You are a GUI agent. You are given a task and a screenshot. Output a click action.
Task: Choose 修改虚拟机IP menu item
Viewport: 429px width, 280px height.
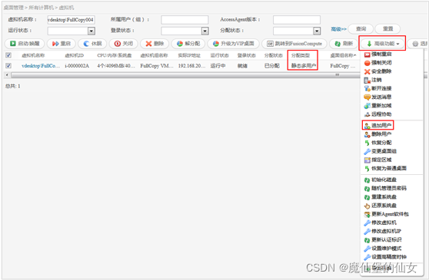tap(383, 231)
